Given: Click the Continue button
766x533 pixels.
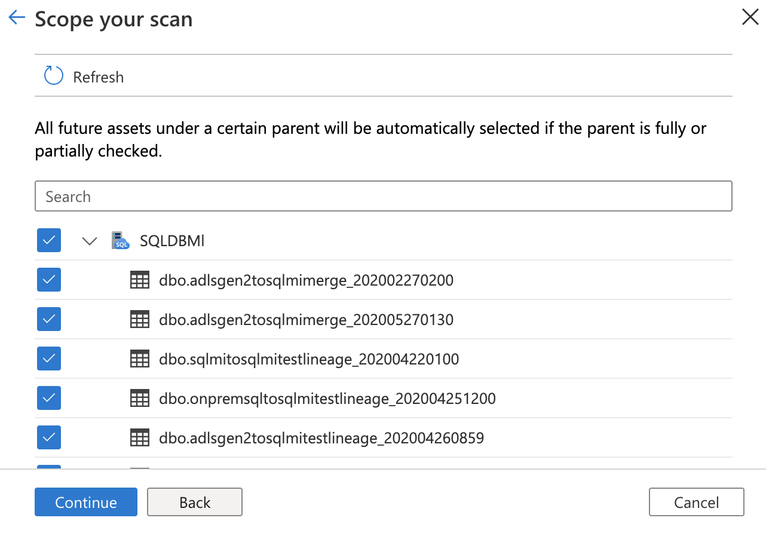Looking at the screenshot, I should point(85,502).
